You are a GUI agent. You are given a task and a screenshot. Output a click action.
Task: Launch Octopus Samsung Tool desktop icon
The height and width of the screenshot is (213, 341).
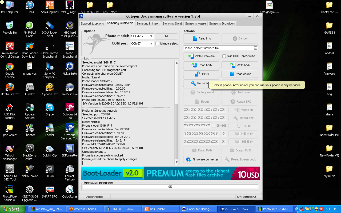pos(70,132)
